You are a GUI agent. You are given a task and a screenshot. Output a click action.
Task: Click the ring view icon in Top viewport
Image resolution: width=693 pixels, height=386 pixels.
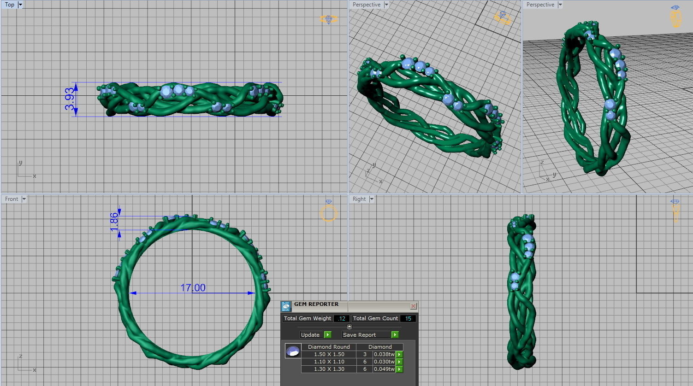point(328,19)
